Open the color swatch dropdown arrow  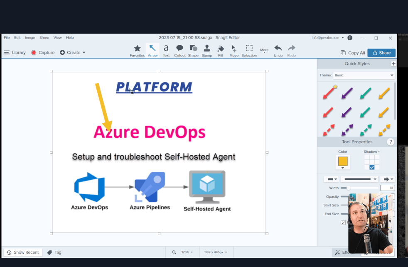(x=343, y=168)
